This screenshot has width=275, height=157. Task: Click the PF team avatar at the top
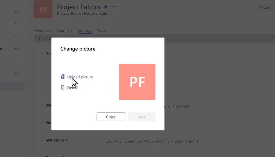(43, 10)
